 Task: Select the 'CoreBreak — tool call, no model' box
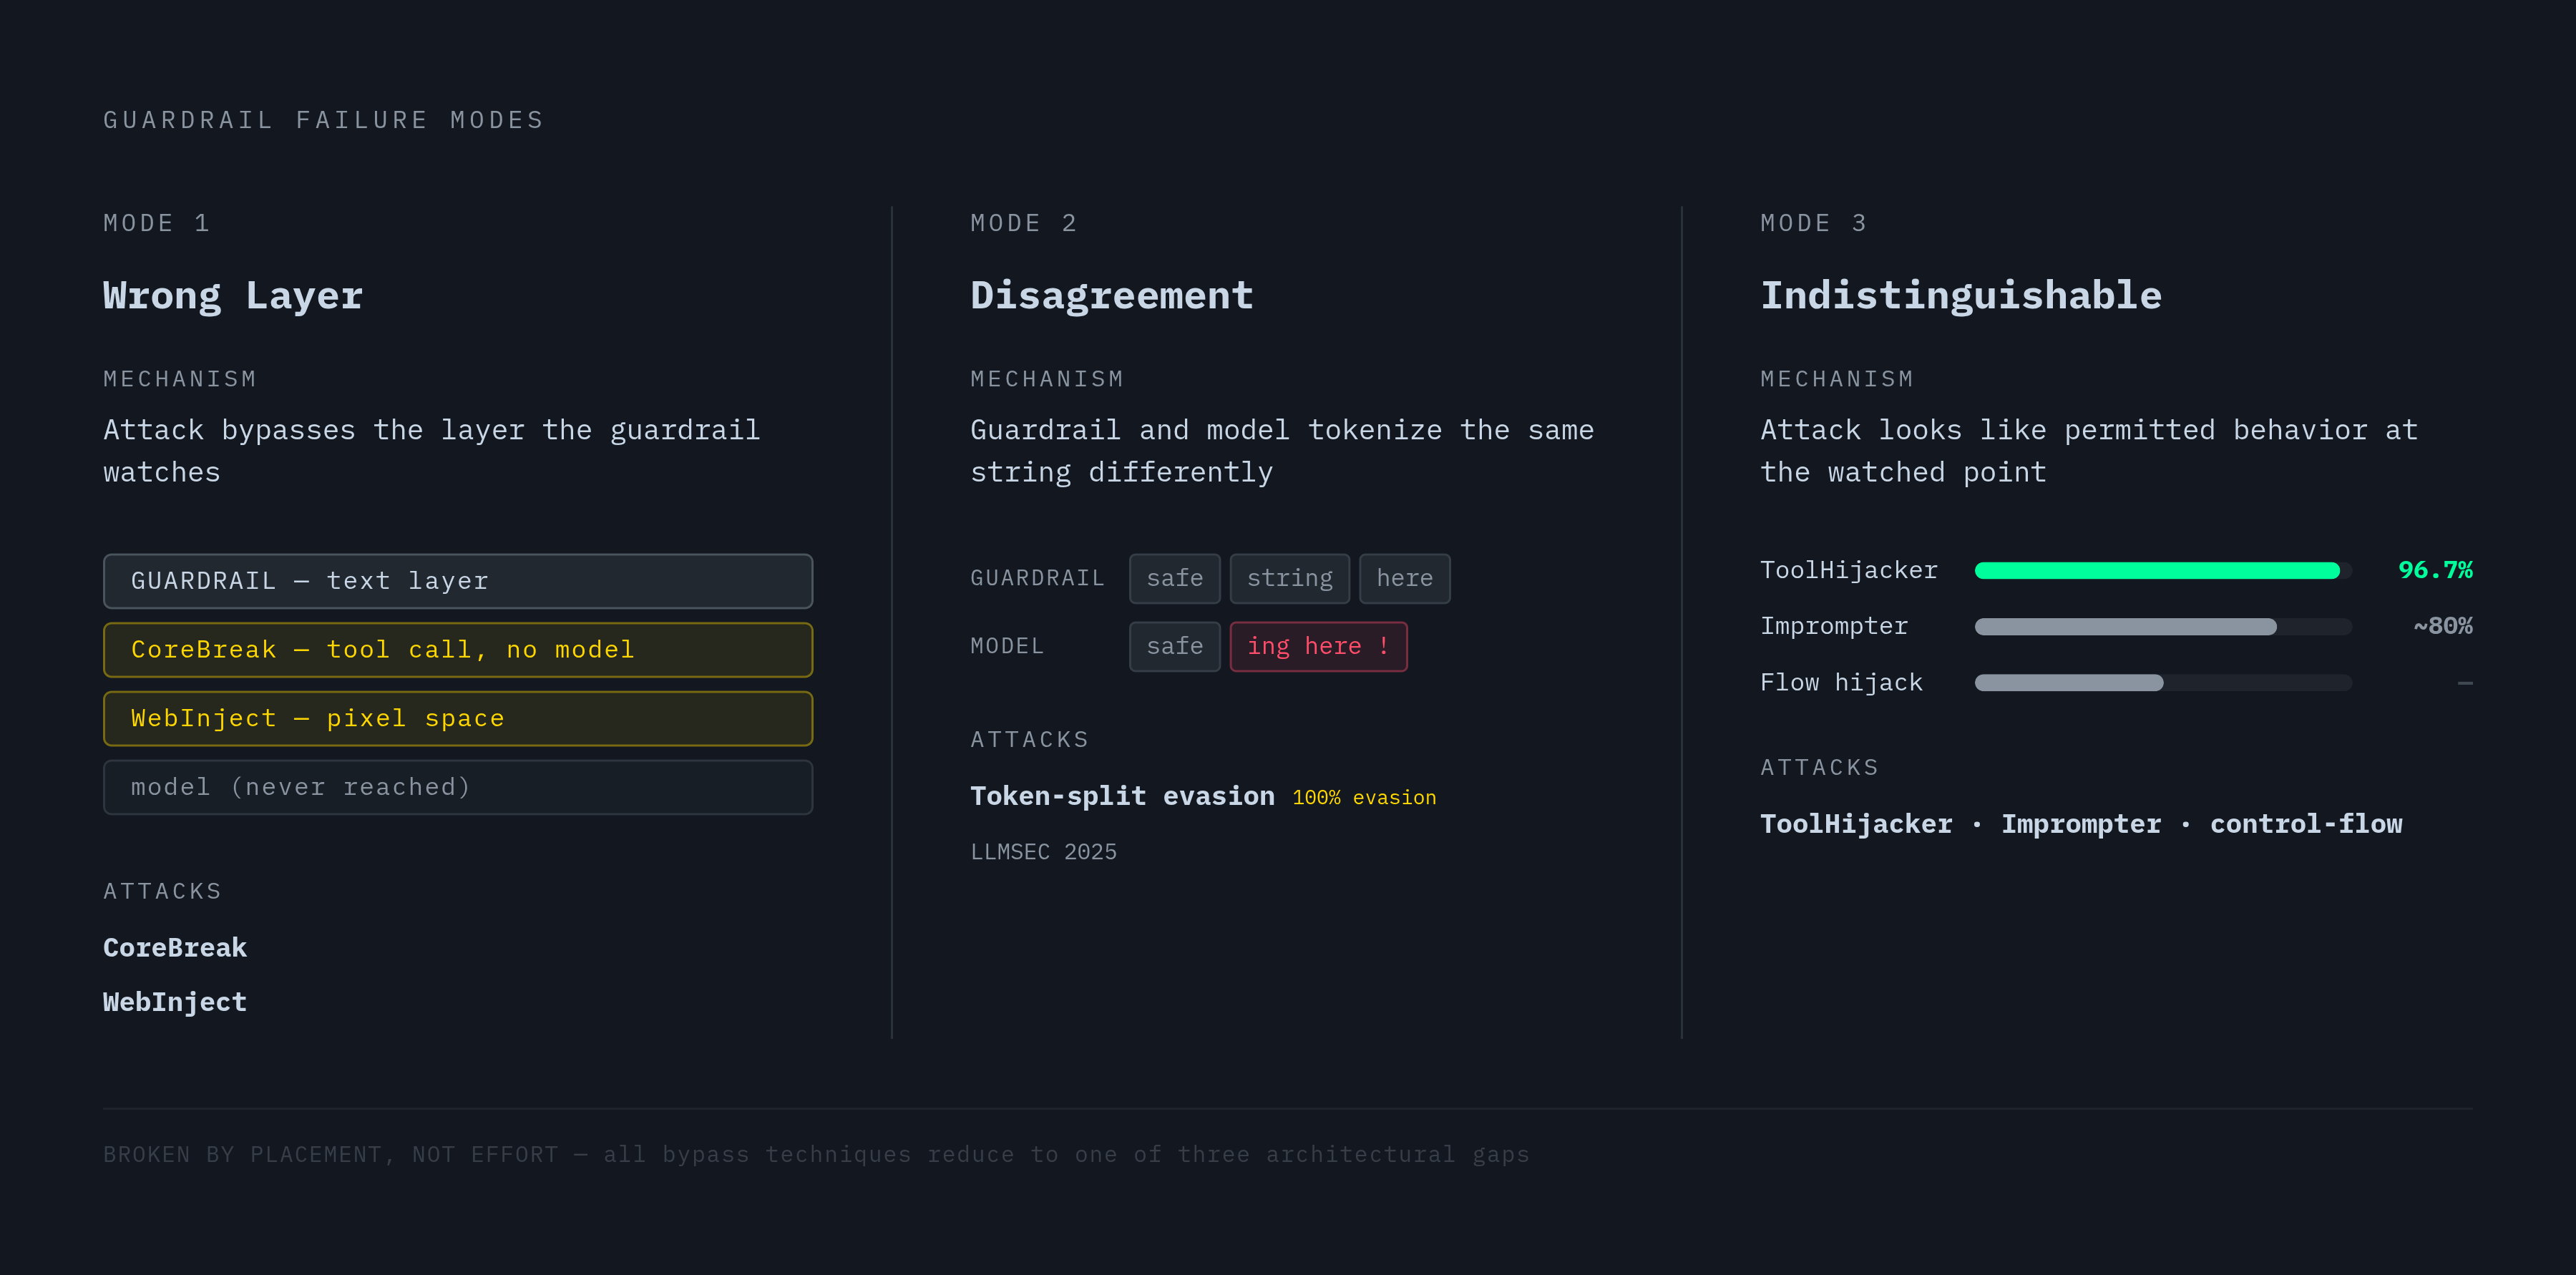(x=458, y=650)
